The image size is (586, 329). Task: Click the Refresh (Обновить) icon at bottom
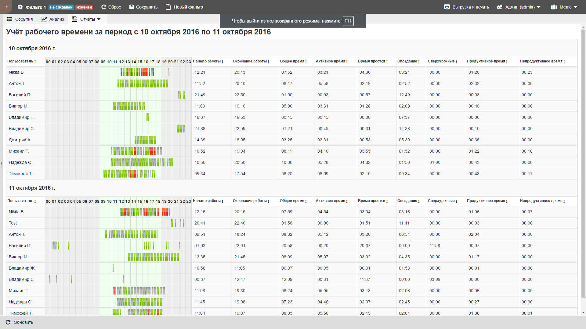(8, 322)
